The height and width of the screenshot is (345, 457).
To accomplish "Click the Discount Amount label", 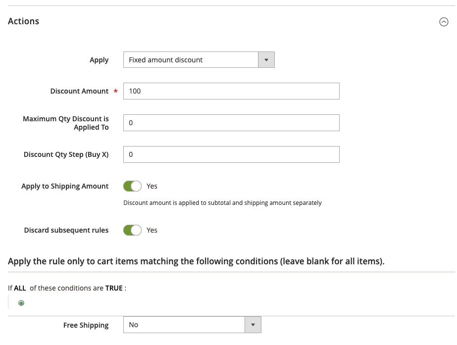I will [79, 91].
